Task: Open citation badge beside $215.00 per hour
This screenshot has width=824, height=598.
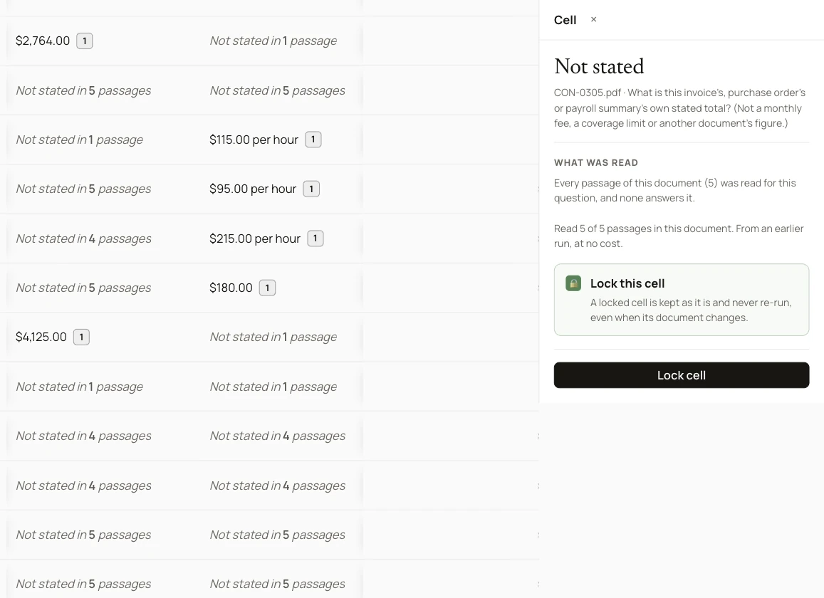Action: pos(315,238)
